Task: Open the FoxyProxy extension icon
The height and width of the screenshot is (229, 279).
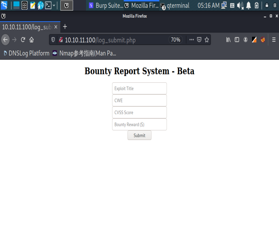Action: [263, 40]
